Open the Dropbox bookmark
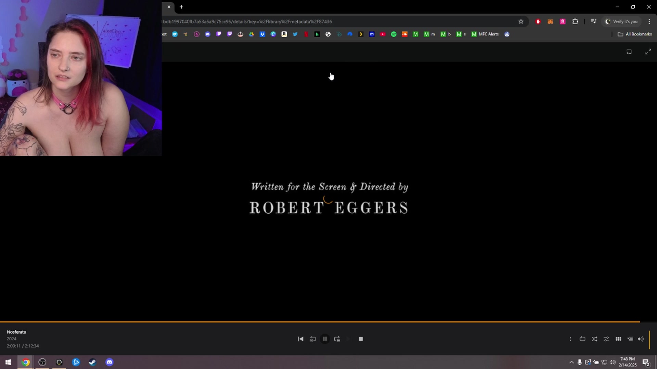 (262, 34)
